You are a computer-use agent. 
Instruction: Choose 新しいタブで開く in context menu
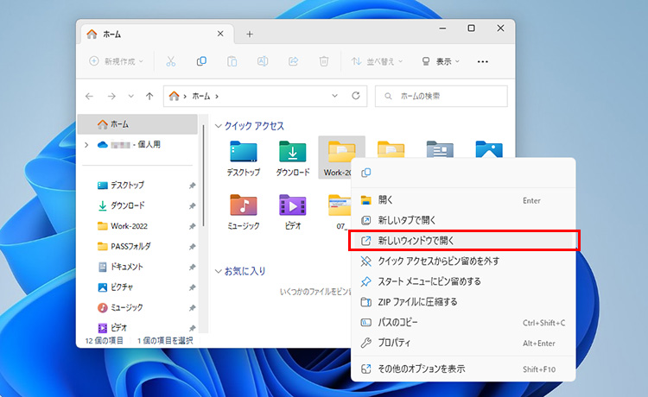coord(463,220)
